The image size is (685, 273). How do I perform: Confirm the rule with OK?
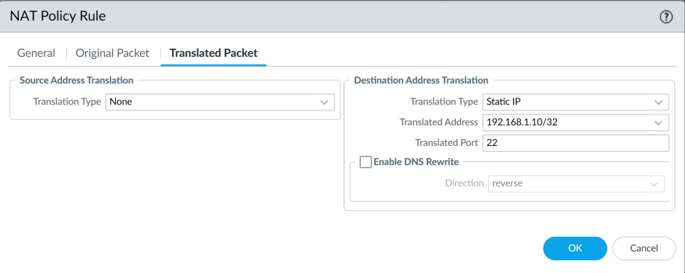575,248
